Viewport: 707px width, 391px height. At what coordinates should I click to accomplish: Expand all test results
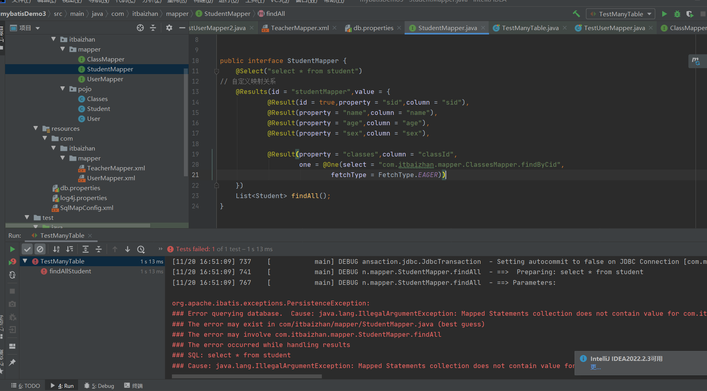pyautogui.click(x=85, y=249)
